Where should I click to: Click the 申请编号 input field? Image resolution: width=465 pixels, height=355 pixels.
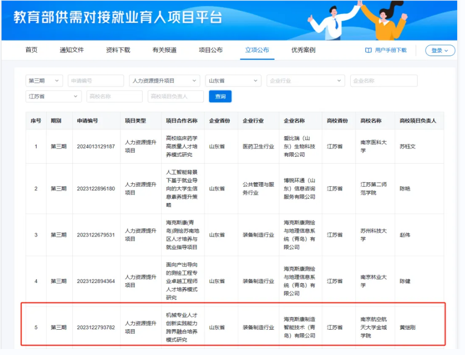tap(96, 81)
